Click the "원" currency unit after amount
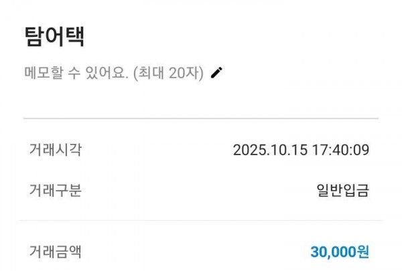This screenshot has height=271, width=402. coord(363,252)
